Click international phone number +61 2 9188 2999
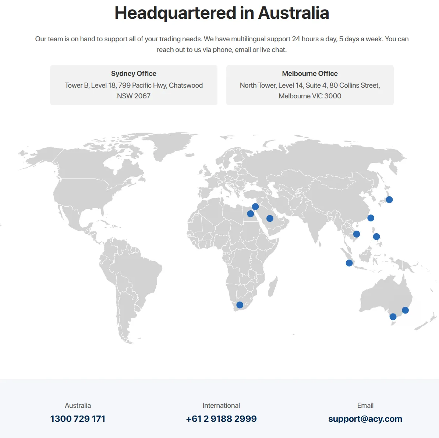439x438 pixels. pyautogui.click(x=221, y=419)
